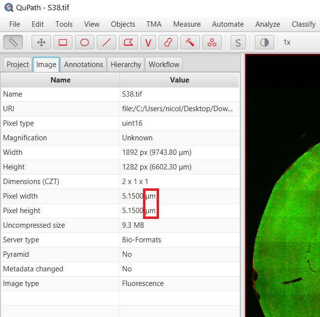This screenshot has height=317, width=320.
Task: Open the Analyze menu
Action: (x=267, y=24)
